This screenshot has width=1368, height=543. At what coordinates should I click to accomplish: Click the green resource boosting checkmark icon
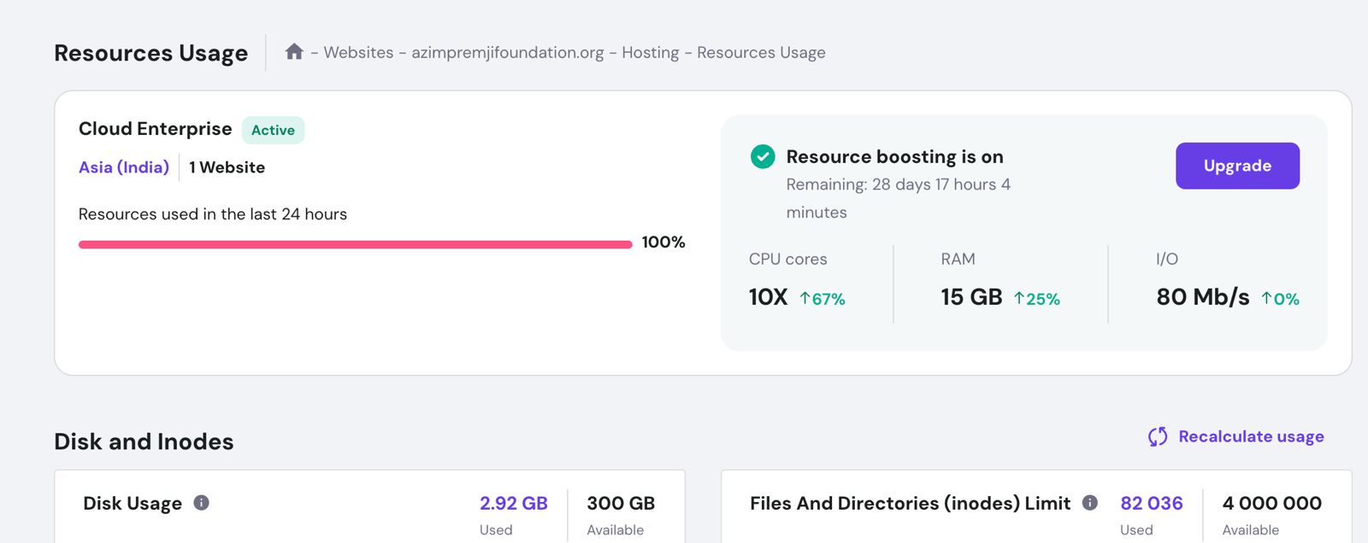[x=763, y=156]
